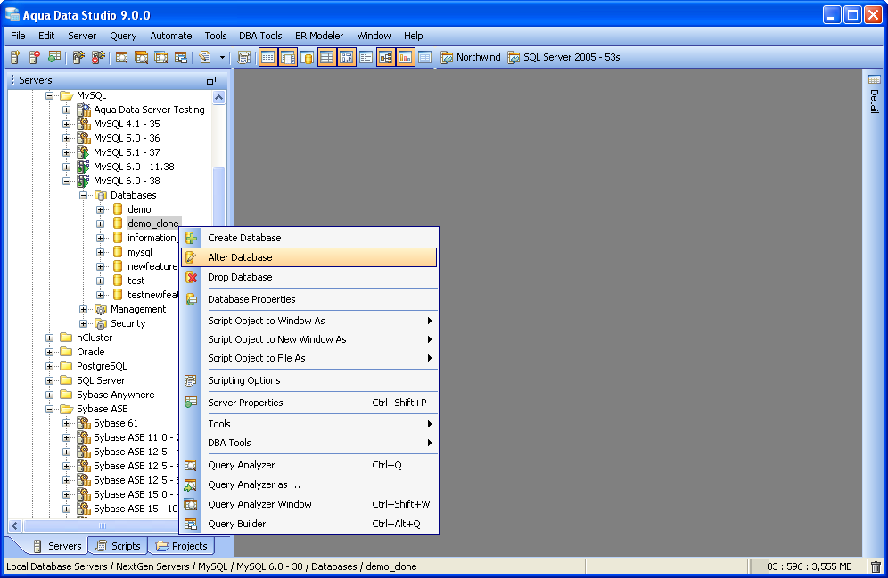This screenshot has width=888, height=578.
Task: Open the File menu
Action: pos(18,36)
